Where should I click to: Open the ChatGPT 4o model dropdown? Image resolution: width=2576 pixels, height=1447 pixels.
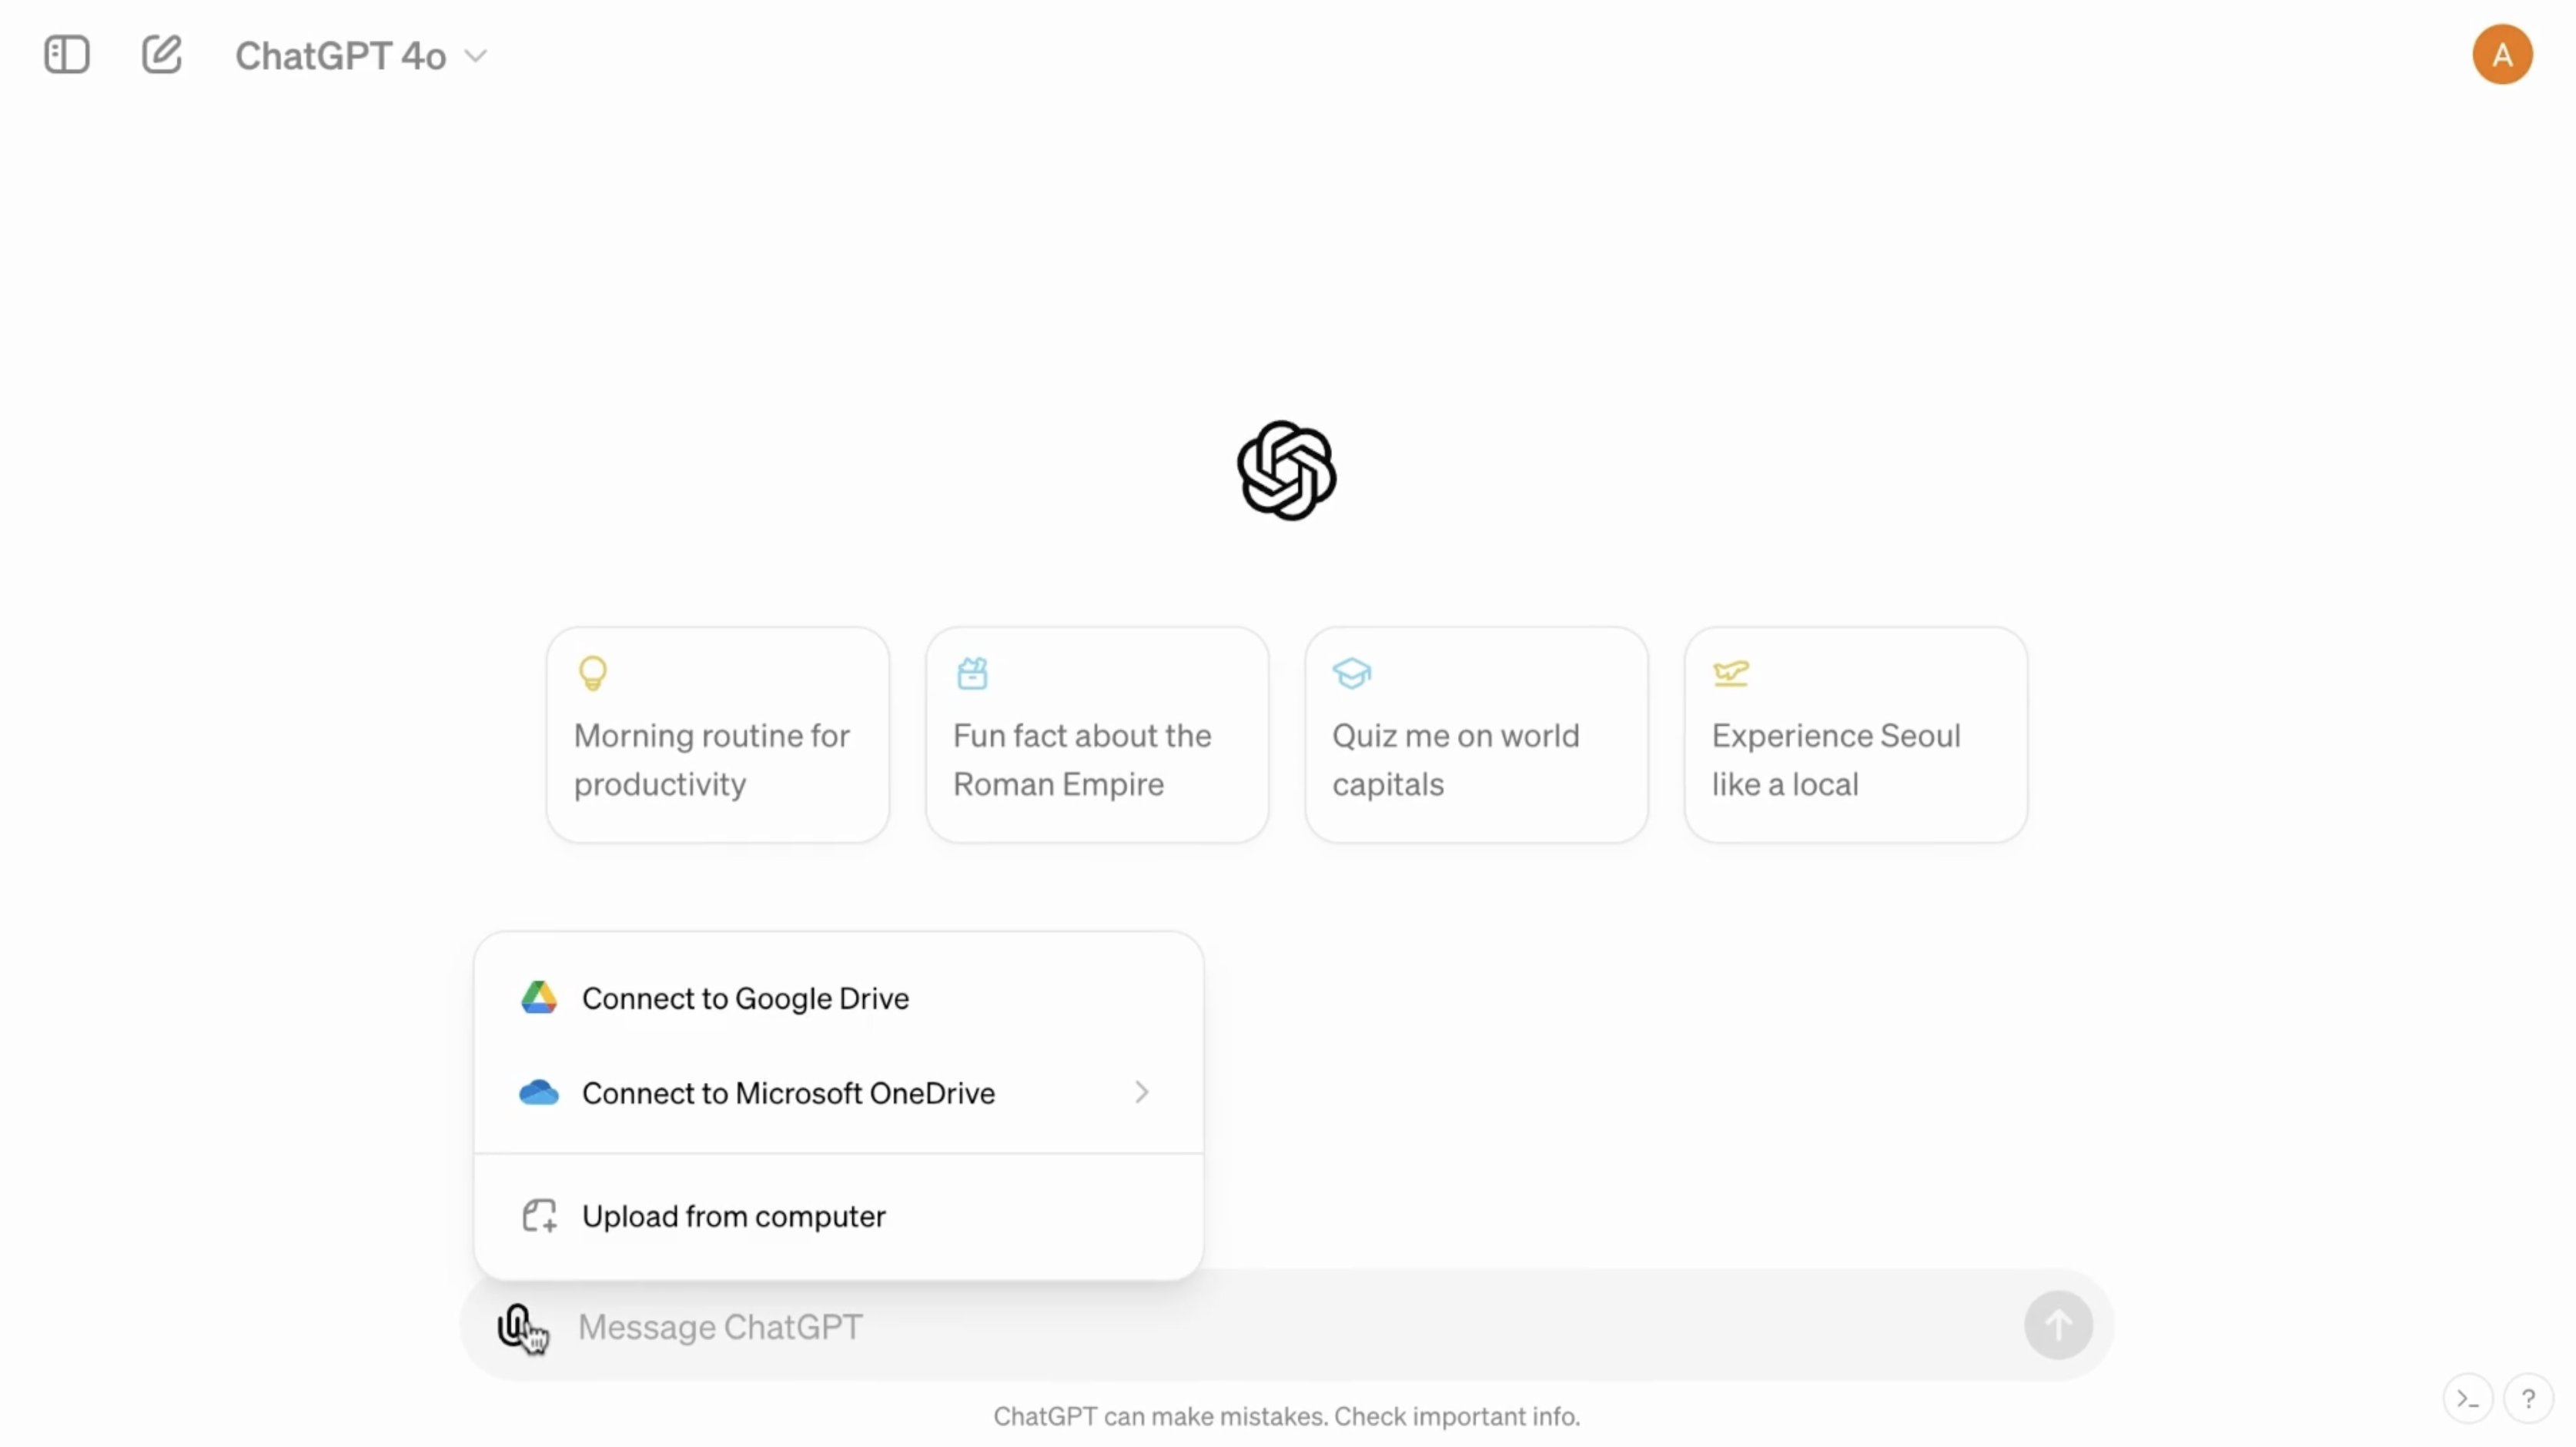coord(361,56)
